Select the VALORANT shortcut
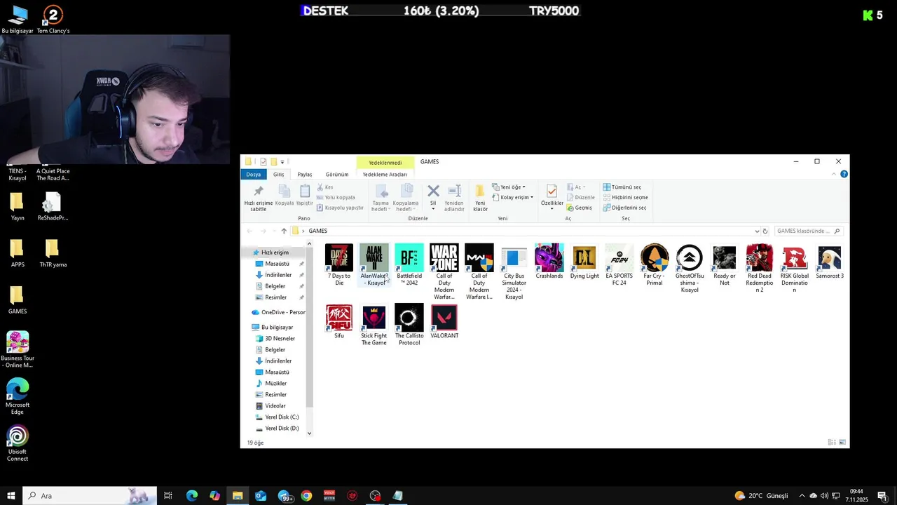This screenshot has height=505, width=897. (444, 321)
